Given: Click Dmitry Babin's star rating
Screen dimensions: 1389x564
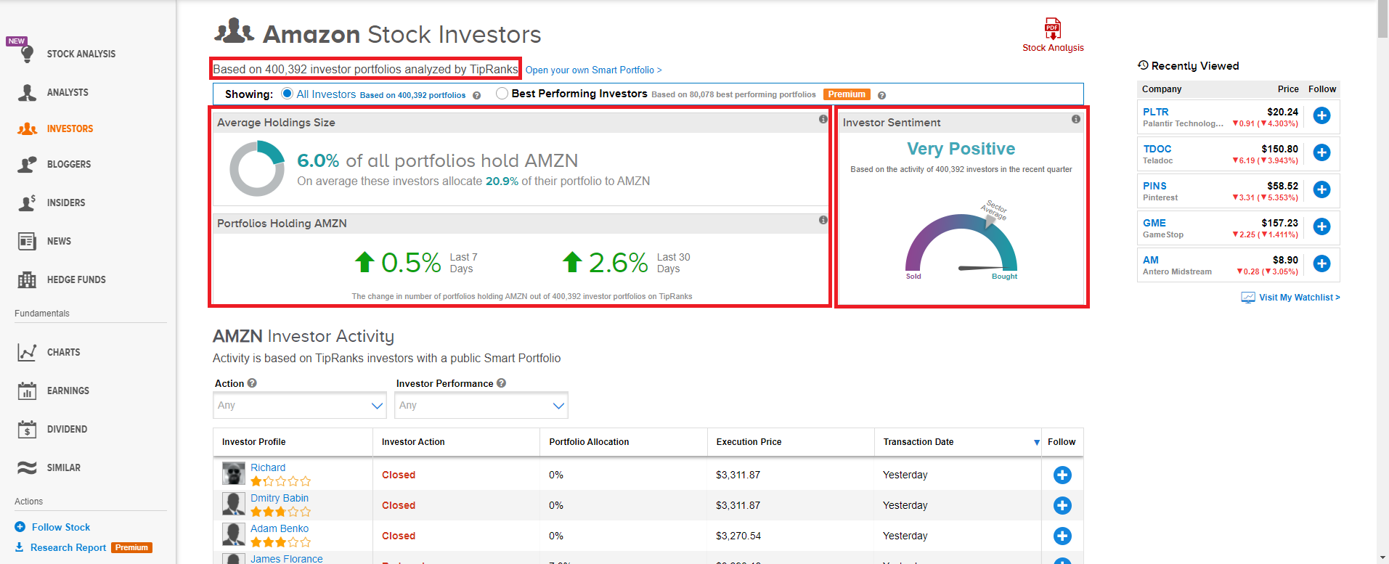Looking at the screenshot, I should pyautogui.click(x=280, y=512).
